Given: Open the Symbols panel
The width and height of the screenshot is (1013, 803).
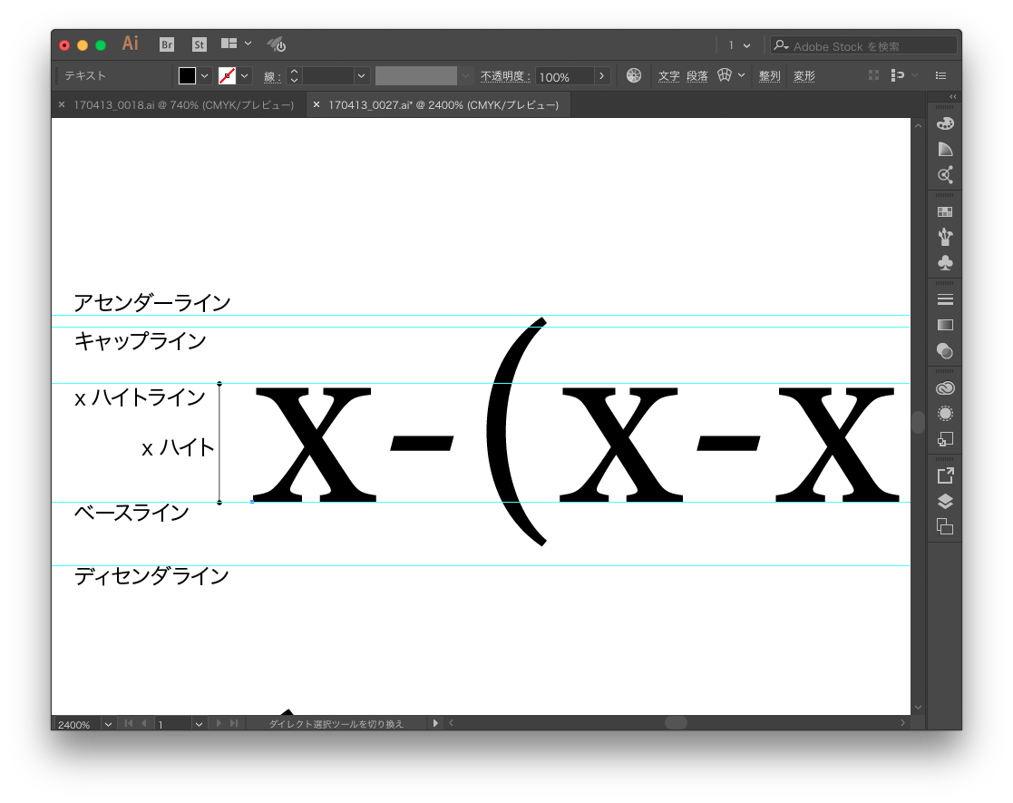Looking at the screenshot, I should pyautogui.click(x=944, y=263).
